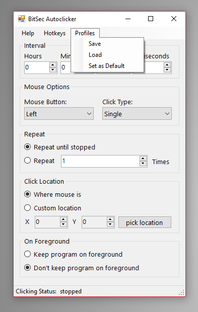Close the Profiles menu by clicking Profiles
This screenshot has width=198, height=312.
tap(85, 33)
